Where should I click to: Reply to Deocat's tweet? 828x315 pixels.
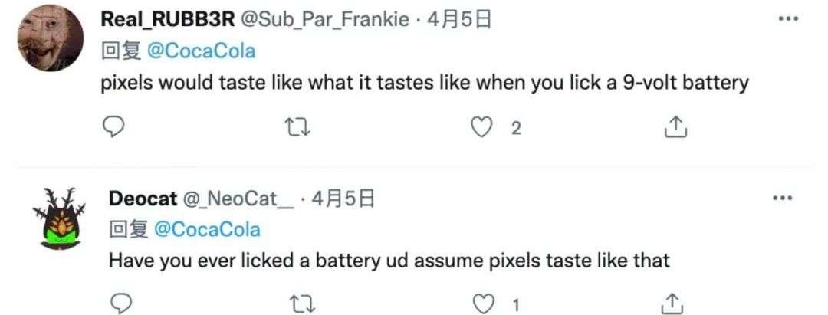[x=120, y=304]
